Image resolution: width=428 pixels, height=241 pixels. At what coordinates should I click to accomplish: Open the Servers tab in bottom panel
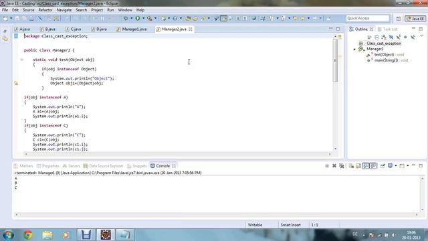[x=72, y=166]
